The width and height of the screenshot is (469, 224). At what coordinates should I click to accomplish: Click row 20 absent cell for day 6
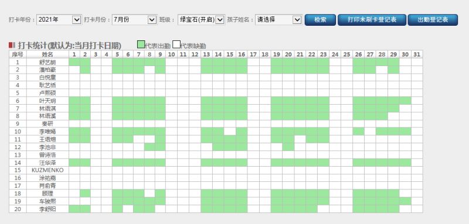128,209
